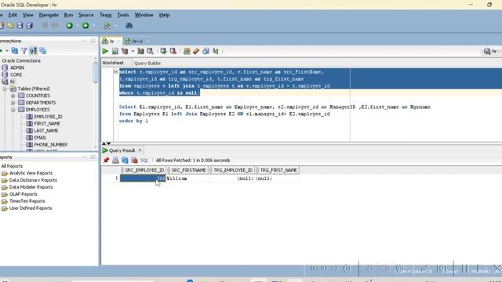Click the Refresh icon in Connections panel
The image size is (502, 282).
[x=15, y=51]
